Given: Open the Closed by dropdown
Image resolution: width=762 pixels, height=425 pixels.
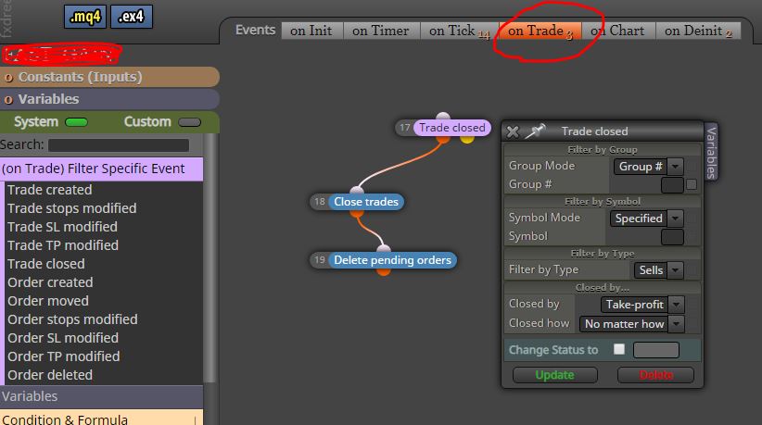Looking at the screenshot, I should point(642,305).
